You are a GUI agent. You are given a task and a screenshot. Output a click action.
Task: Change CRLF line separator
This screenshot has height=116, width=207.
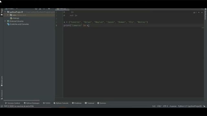(159, 106)
